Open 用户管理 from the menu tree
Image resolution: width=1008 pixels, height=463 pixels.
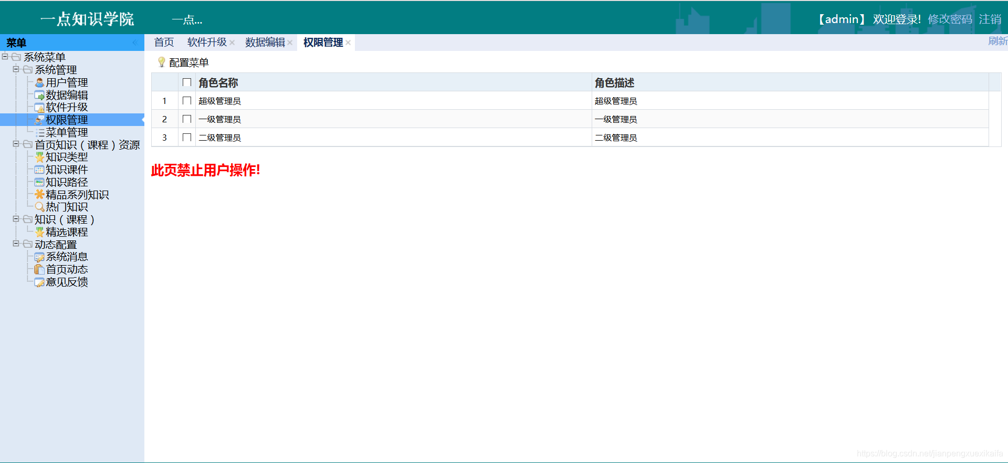pyautogui.click(x=67, y=82)
